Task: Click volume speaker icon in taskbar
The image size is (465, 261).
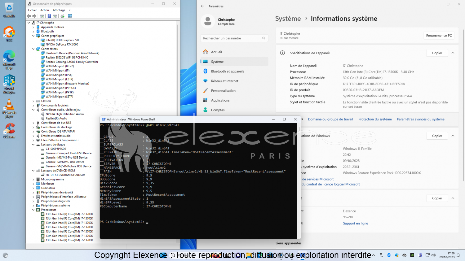Action: coord(433,255)
